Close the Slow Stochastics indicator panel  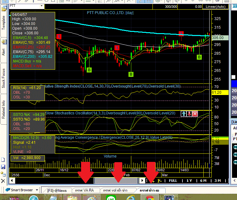pos(195,114)
